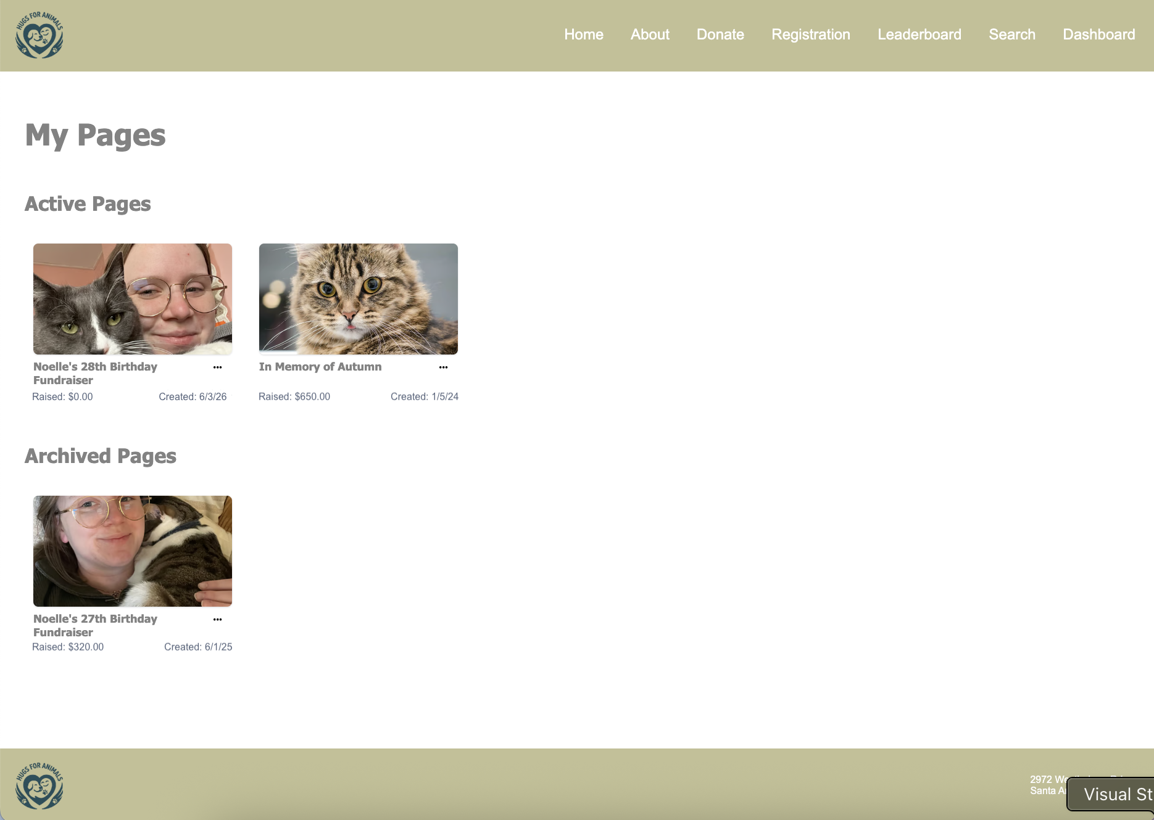
Task: Click the Created: 1/5/24 date
Action: click(x=425, y=396)
